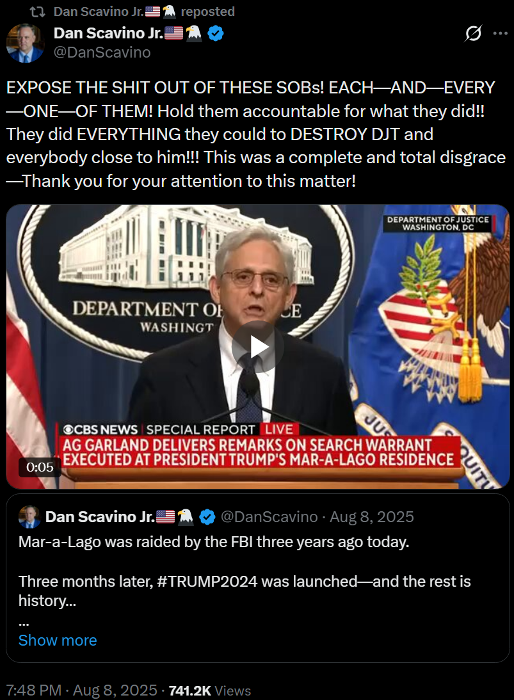514x700 pixels.
Task: Click the Dan Scavino Jr. display name in header
Action: [x=109, y=33]
